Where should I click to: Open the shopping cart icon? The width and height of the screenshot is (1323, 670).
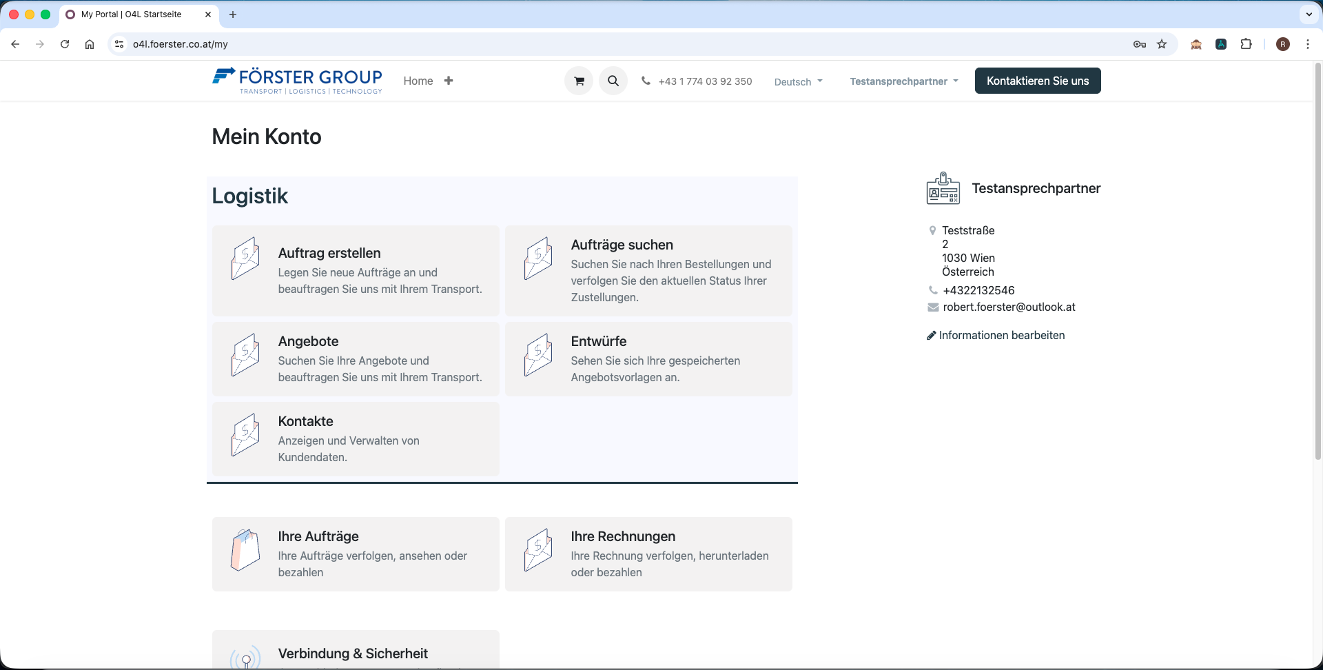click(x=578, y=81)
